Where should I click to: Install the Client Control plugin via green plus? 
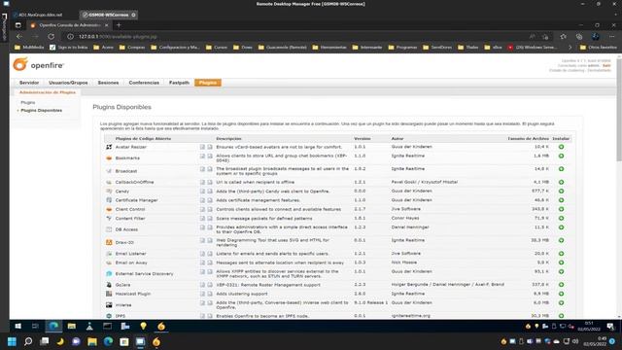[561, 209]
